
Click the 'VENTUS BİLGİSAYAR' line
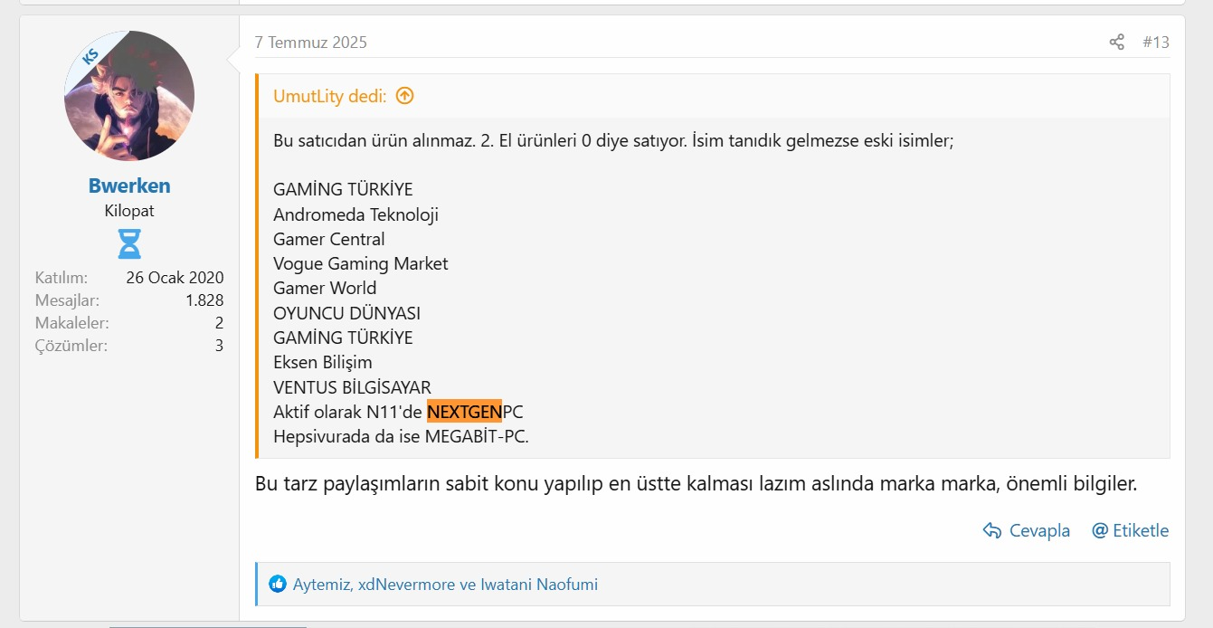pos(352,387)
